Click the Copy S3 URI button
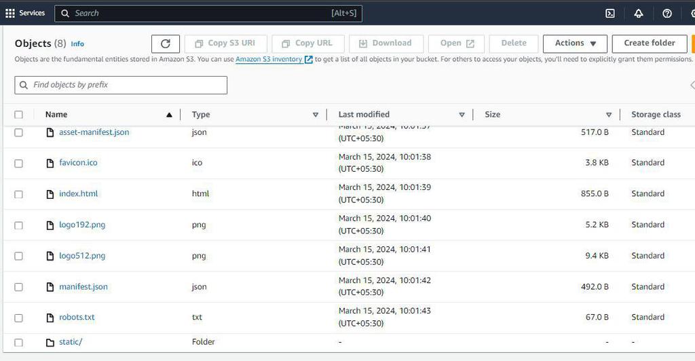Screen dimensions: 695x361 tap(225, 43)
